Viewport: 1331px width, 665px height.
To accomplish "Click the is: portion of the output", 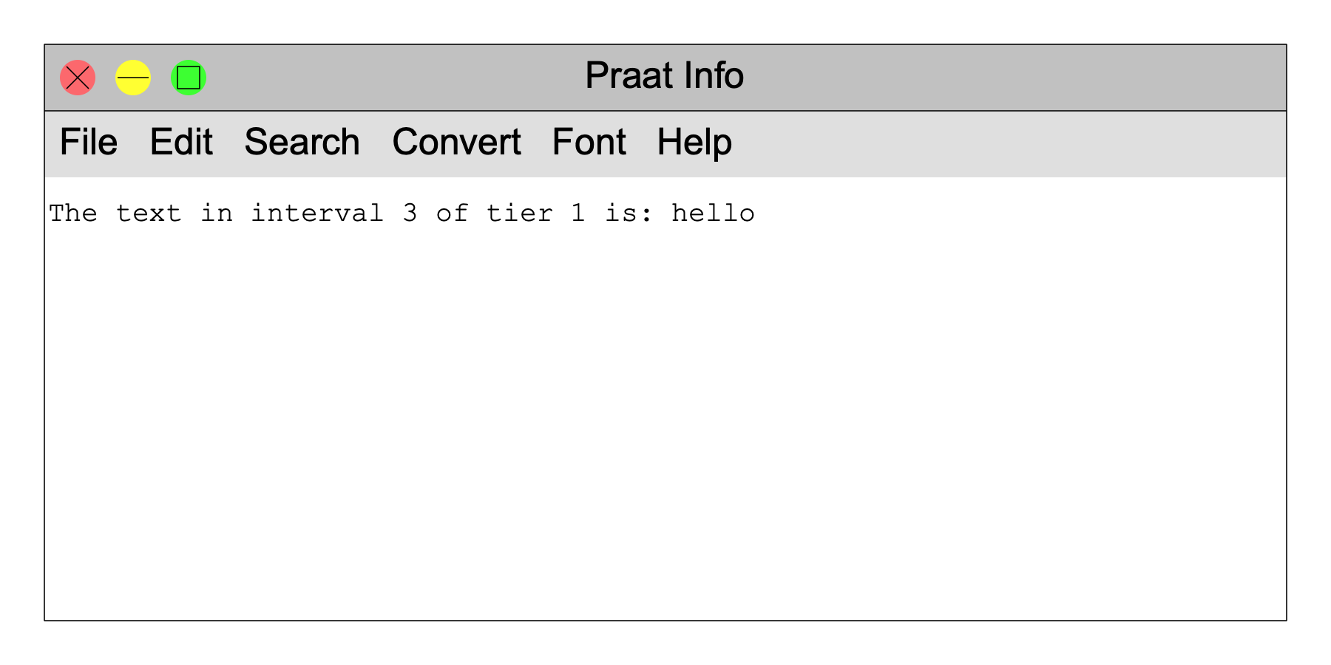I will point(629,213).
